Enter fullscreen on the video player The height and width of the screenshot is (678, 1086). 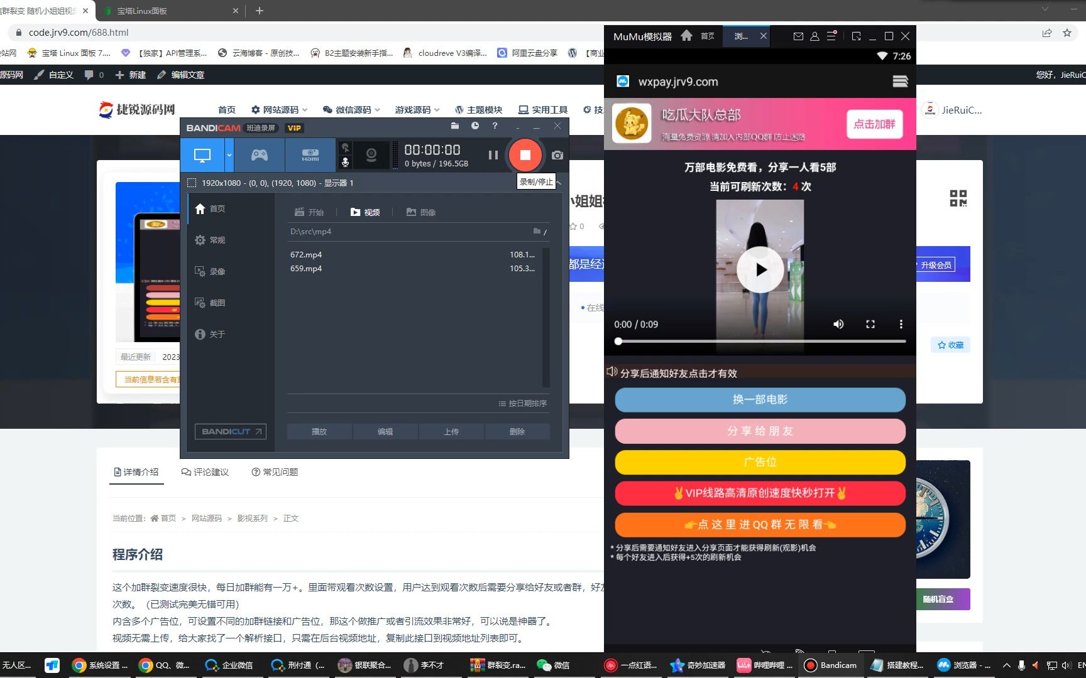(870, 325)
